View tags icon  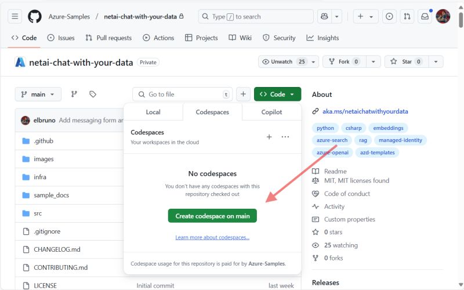pyautogui.click(x=93, y=94)
